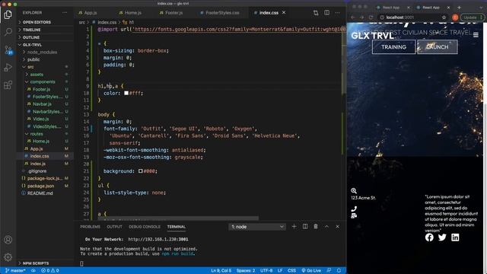Maximize the panel with up chevron
487x274 pixels.
(326, 227)
